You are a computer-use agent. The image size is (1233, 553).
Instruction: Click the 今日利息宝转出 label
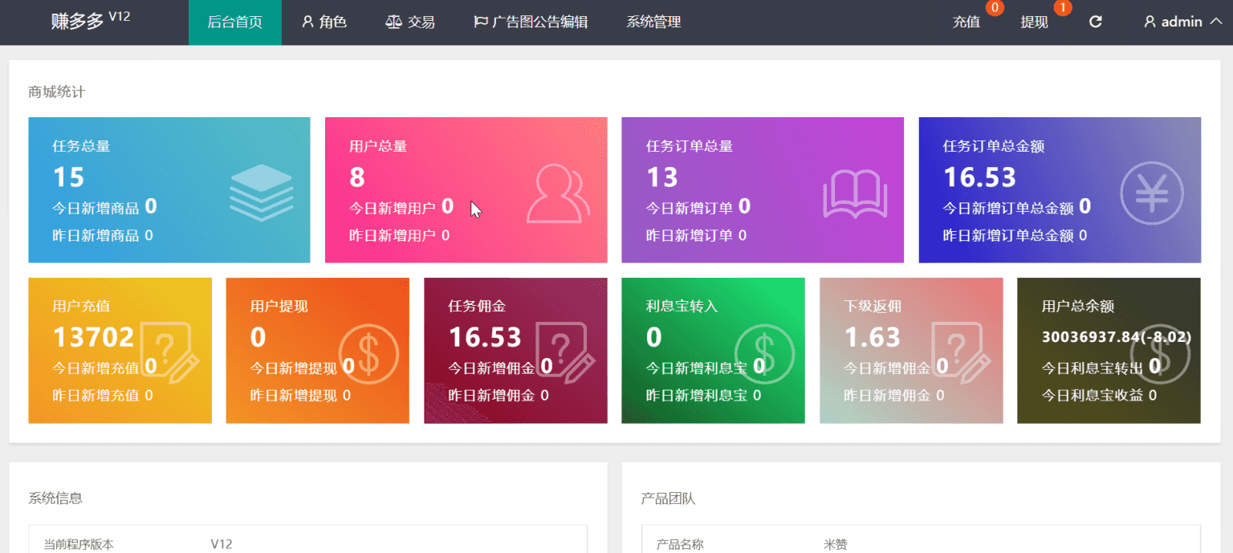point(1093,368)
